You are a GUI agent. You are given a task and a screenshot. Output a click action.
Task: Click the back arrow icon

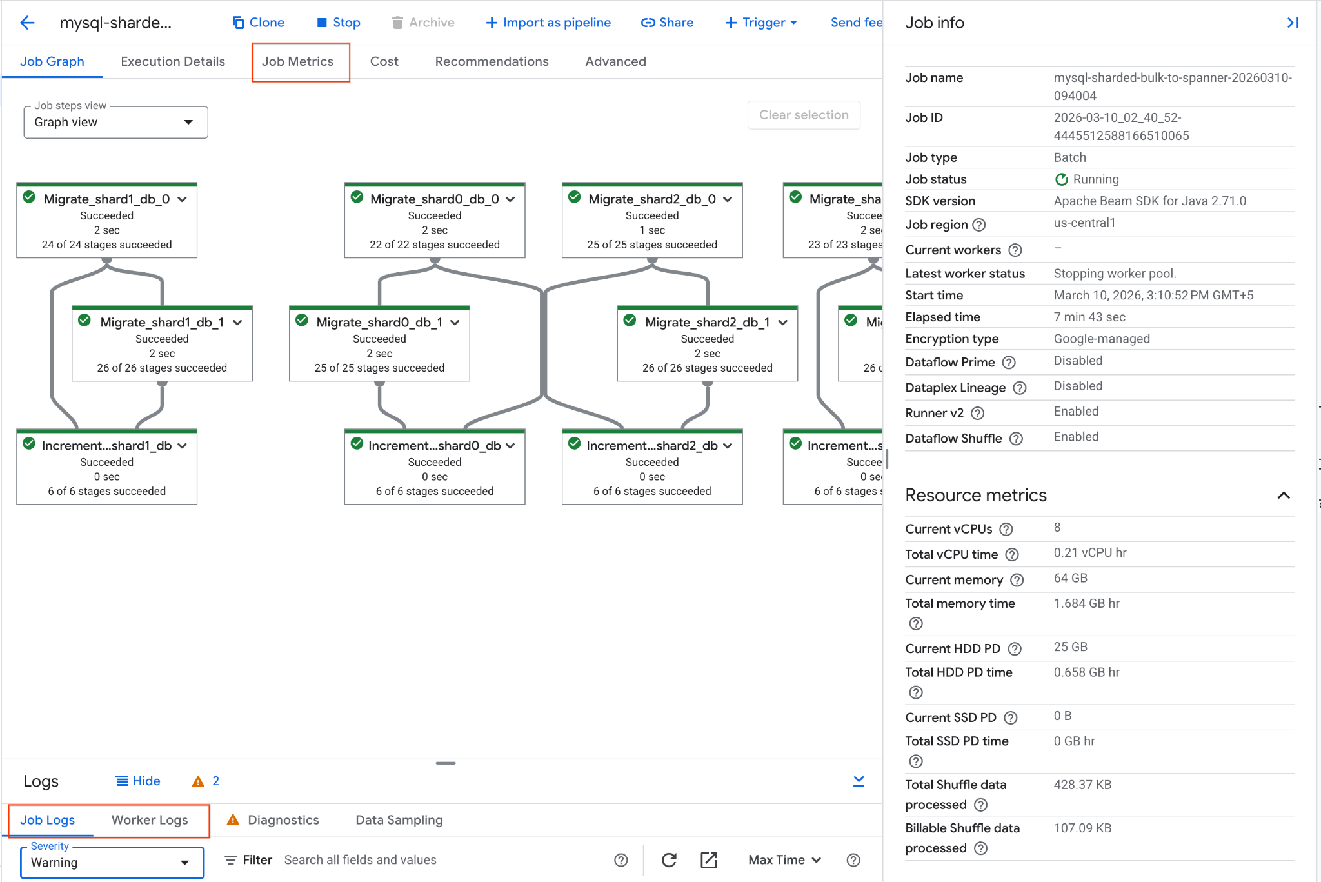(27, 23)
